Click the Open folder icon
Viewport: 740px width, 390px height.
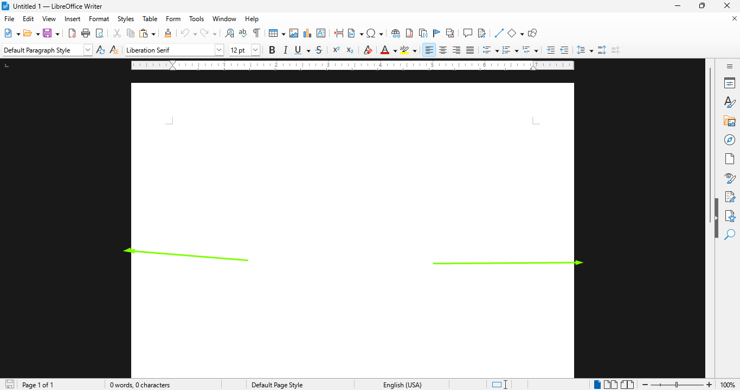tap(28, 33)
